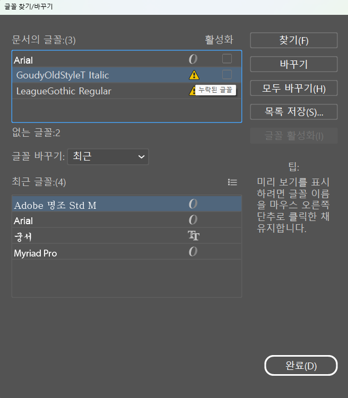Click the 찾기(F) button
The image size is (348, 398).
[x=294, y=40]
